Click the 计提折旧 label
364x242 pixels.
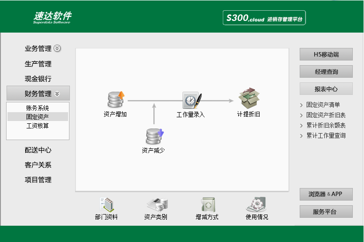(248, 114)
